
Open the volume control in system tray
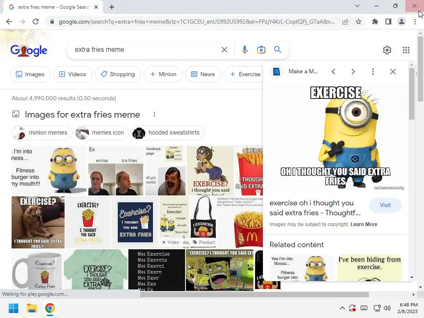pyautogui.click(x=387, y=308)
